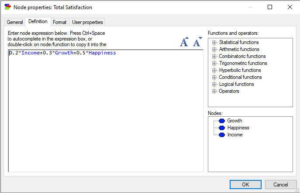Confirm with the OK button

(245, 185)
